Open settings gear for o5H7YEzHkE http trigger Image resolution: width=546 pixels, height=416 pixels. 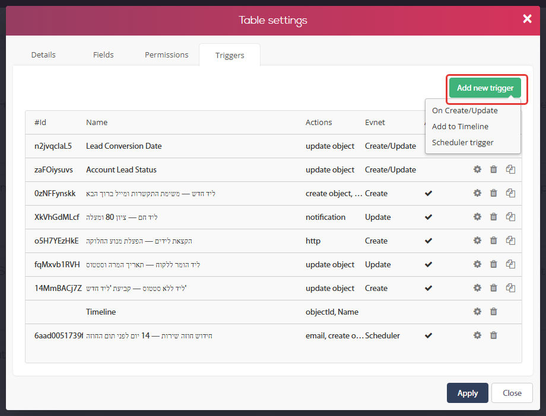click(477, 241)
